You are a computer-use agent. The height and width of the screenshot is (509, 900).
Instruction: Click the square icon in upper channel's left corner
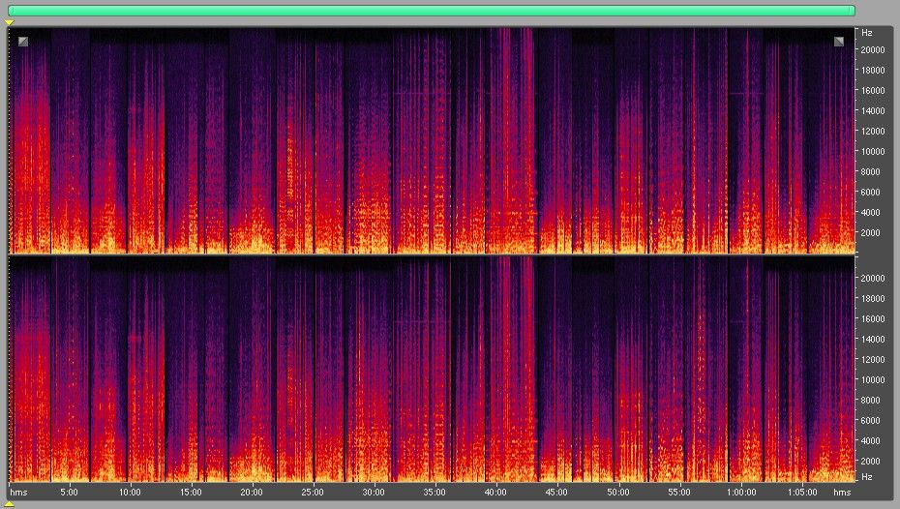tap(23, 42)
